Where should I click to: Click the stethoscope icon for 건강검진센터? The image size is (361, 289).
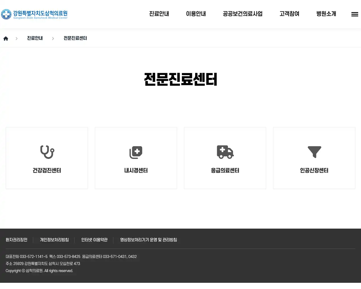pos(47,152)
